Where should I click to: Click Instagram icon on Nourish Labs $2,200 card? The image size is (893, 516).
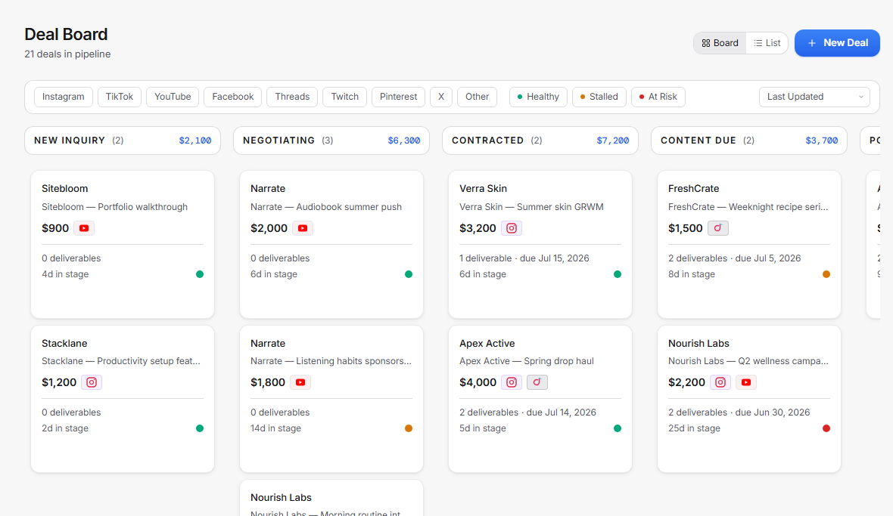[720, 382]
